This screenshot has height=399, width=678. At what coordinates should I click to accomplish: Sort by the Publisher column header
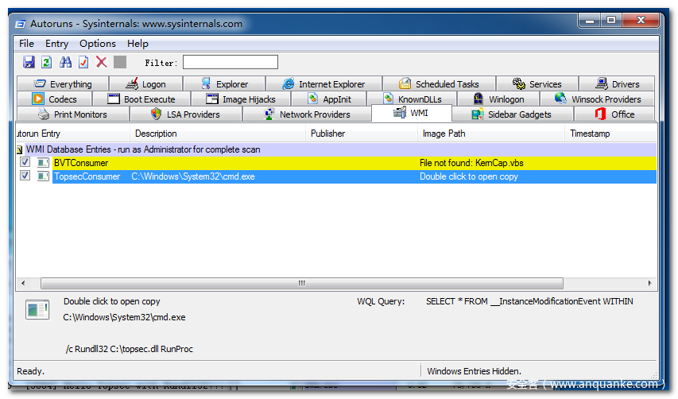(x=327, y=134)
